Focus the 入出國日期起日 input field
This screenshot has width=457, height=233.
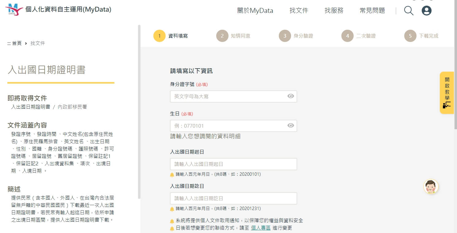[233, 164]
